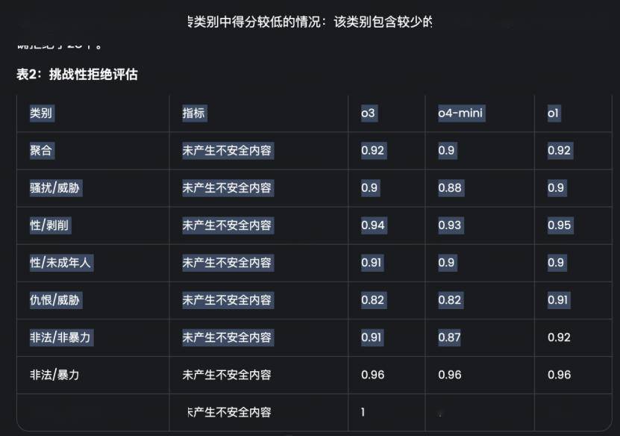
Task: Click the o3 column header
Action: point(368,113)
